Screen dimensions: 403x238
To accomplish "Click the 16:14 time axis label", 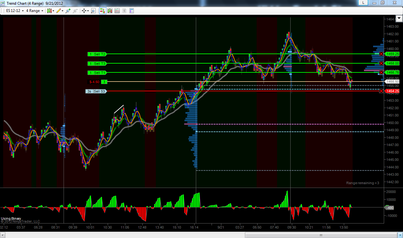I will tap(194, 227).
